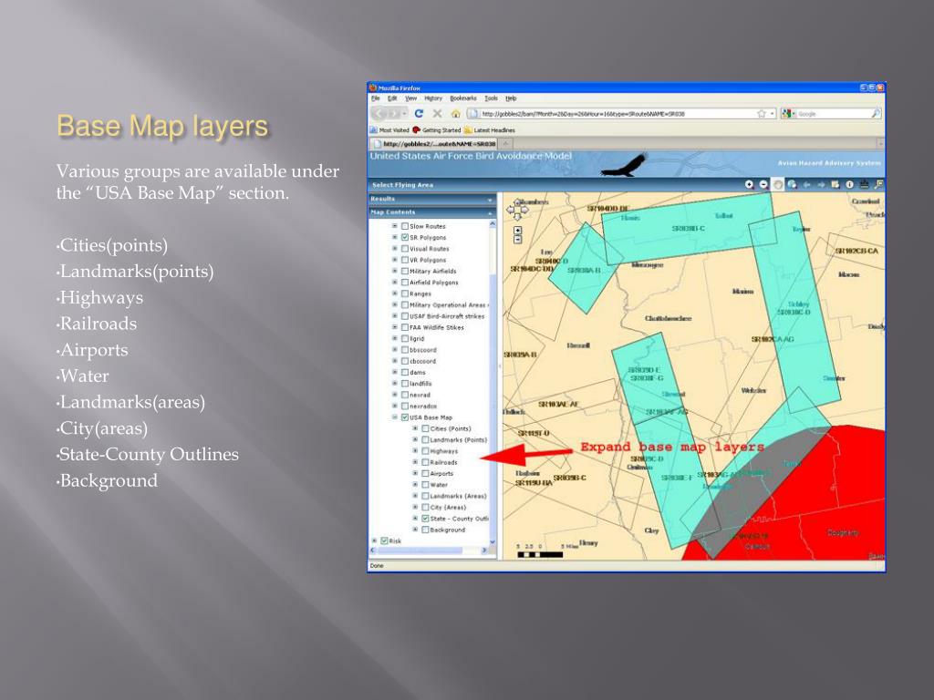Click search magnifier in Google box
The width and height of the screenshot is (934, 700).
point(876,113)
